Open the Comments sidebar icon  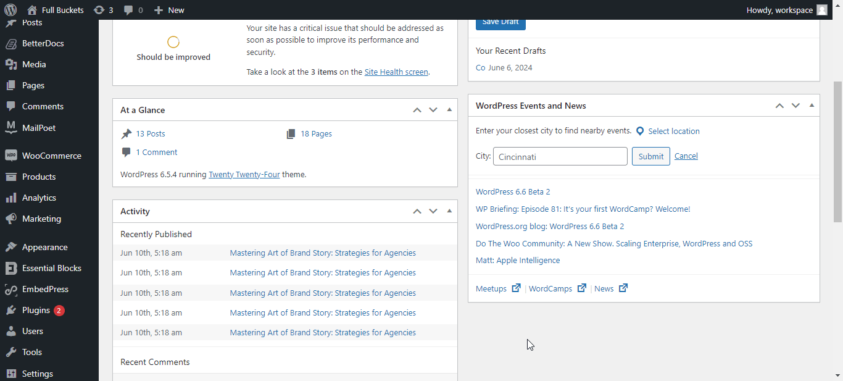11,106
